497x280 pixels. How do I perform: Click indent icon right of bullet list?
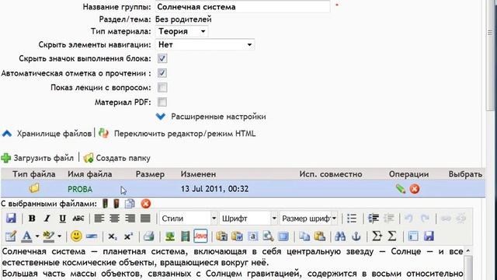374,219
